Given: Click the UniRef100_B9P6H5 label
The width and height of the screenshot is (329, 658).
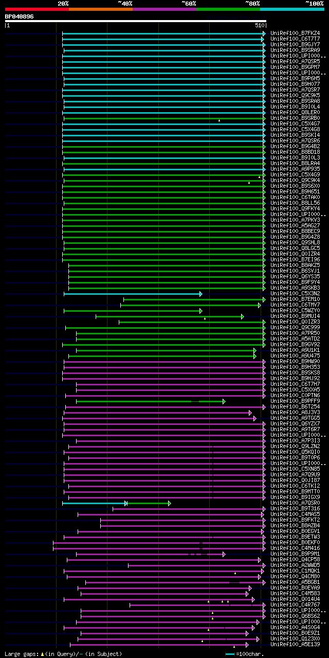Looking at the screenshot, I should click(x=295, y=78).
